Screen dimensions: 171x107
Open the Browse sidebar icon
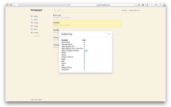[32, 32]
